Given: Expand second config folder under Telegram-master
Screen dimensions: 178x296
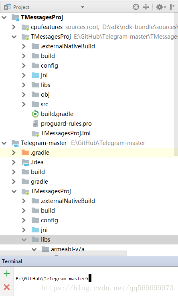Looking at the screenshot, I should click(24, 220).
